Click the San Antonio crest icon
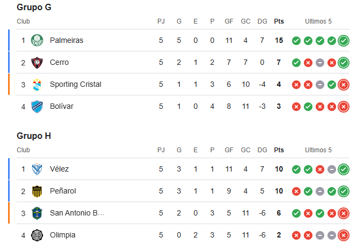This screenshot has width=357, height=245. 37,213
